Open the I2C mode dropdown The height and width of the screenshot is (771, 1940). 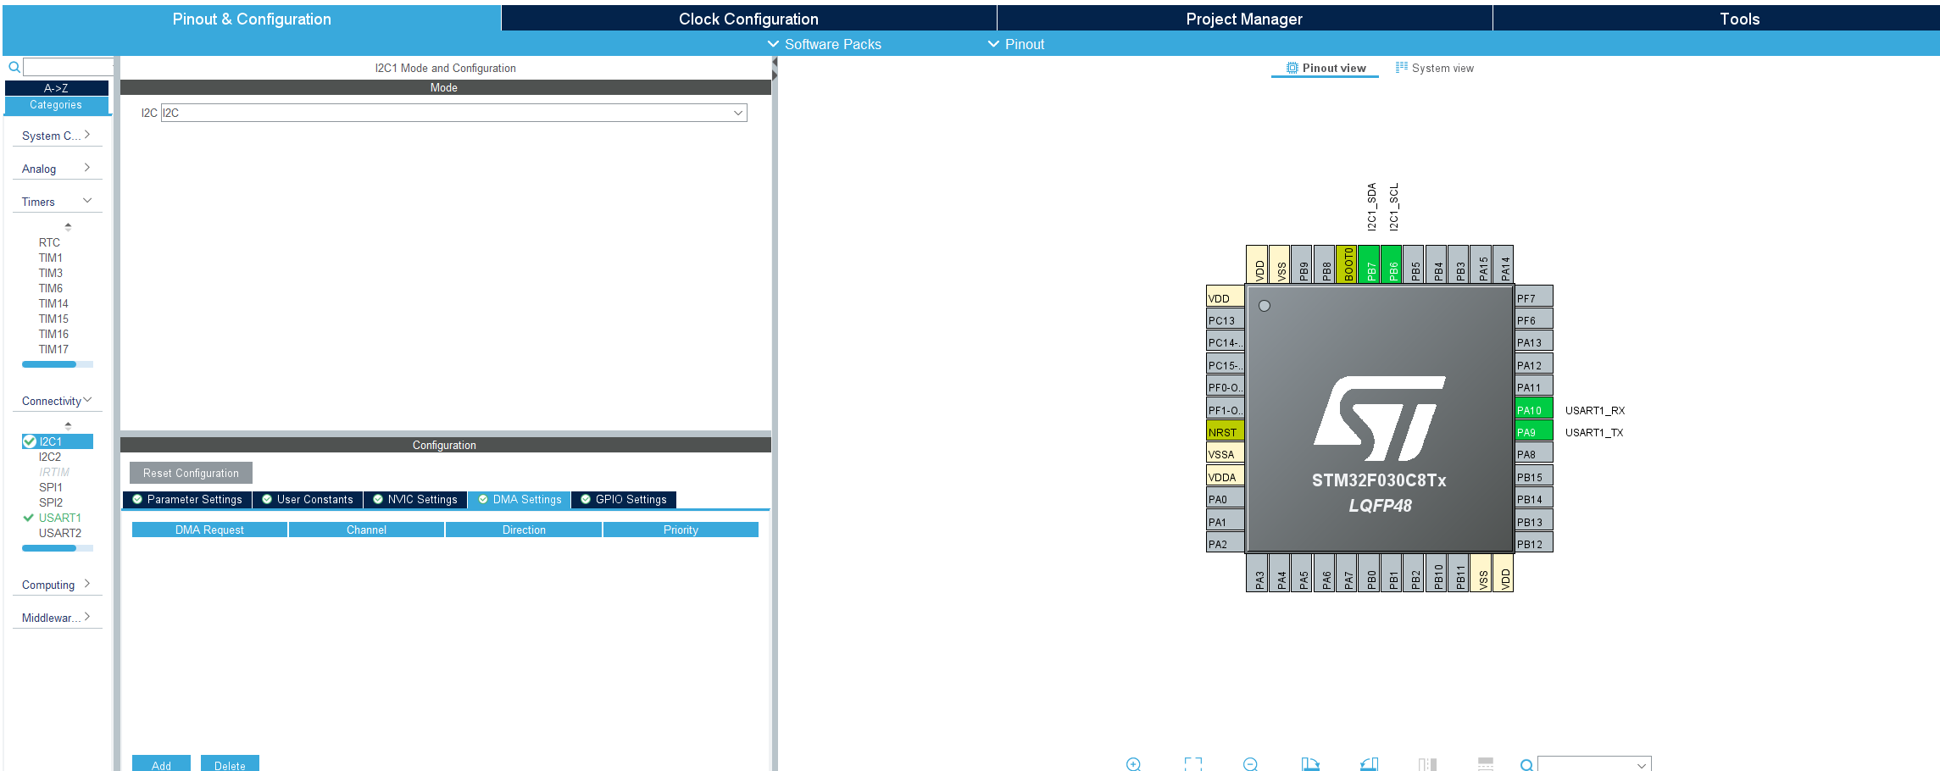[x=738, y=112]
